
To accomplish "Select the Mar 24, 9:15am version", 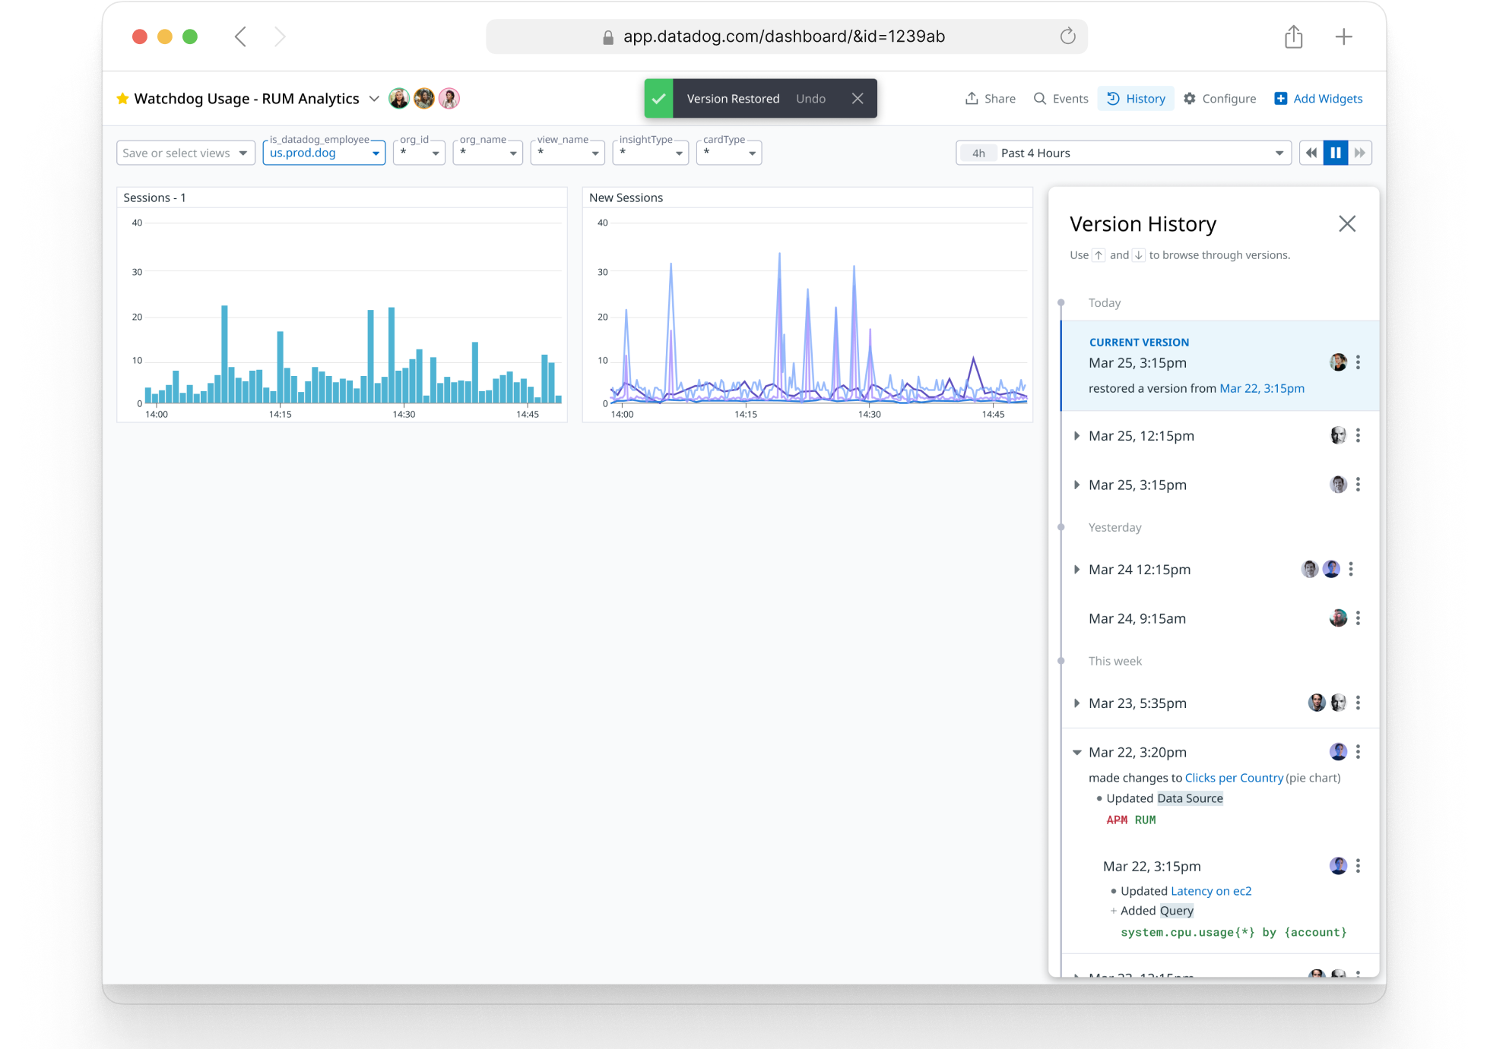I will (1137, 618).
